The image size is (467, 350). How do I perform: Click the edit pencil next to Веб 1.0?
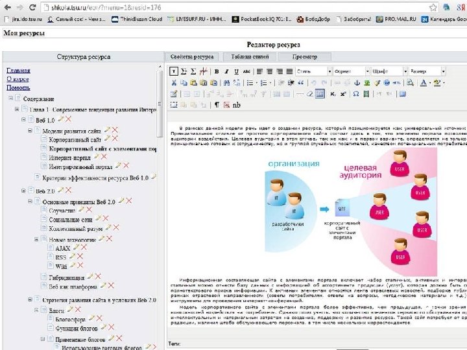[60, 119]
